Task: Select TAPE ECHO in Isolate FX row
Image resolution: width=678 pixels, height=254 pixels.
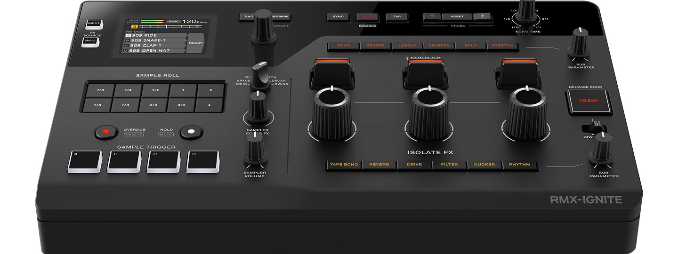Action: coord(344,165)
